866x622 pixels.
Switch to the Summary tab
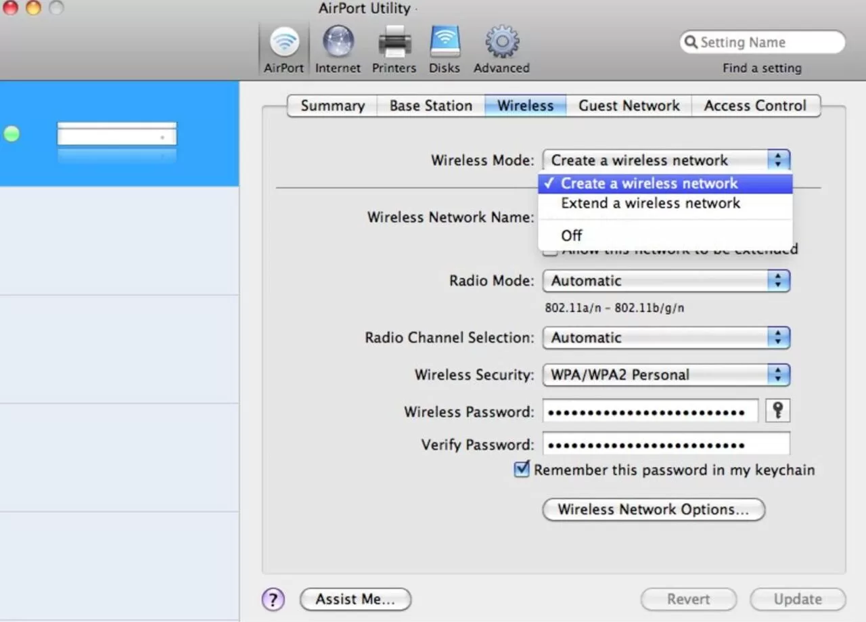pyautogui.click(x=332, y=106)
